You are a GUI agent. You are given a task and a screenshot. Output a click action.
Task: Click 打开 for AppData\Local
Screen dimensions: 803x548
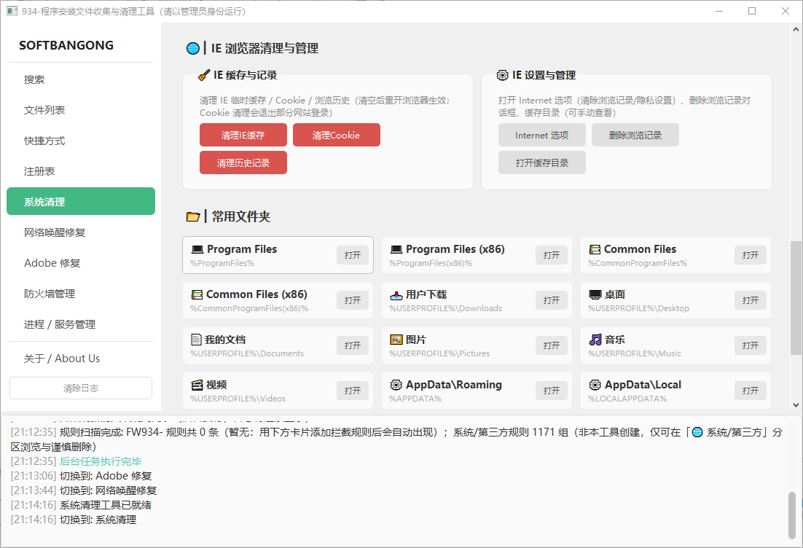751,391
